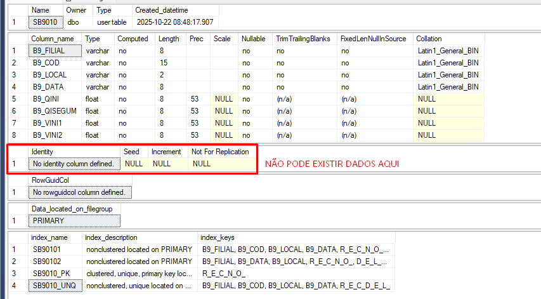Click the Latin1_General_BIN collation of B9_FILIAL
This screenshot has height=299, width=541.
(449, 51)
